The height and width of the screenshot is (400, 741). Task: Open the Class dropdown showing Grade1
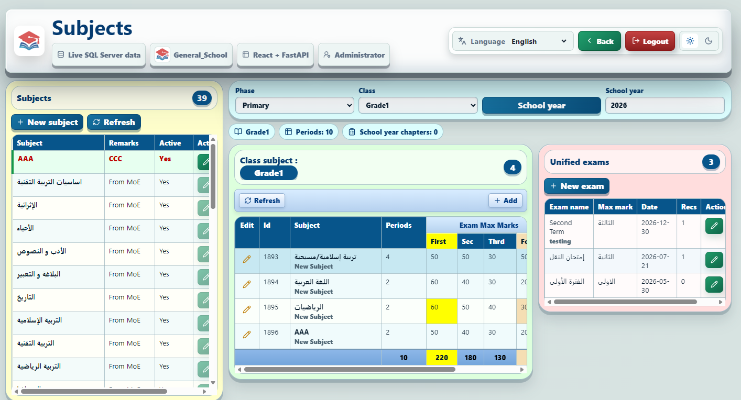pos(418,105)
